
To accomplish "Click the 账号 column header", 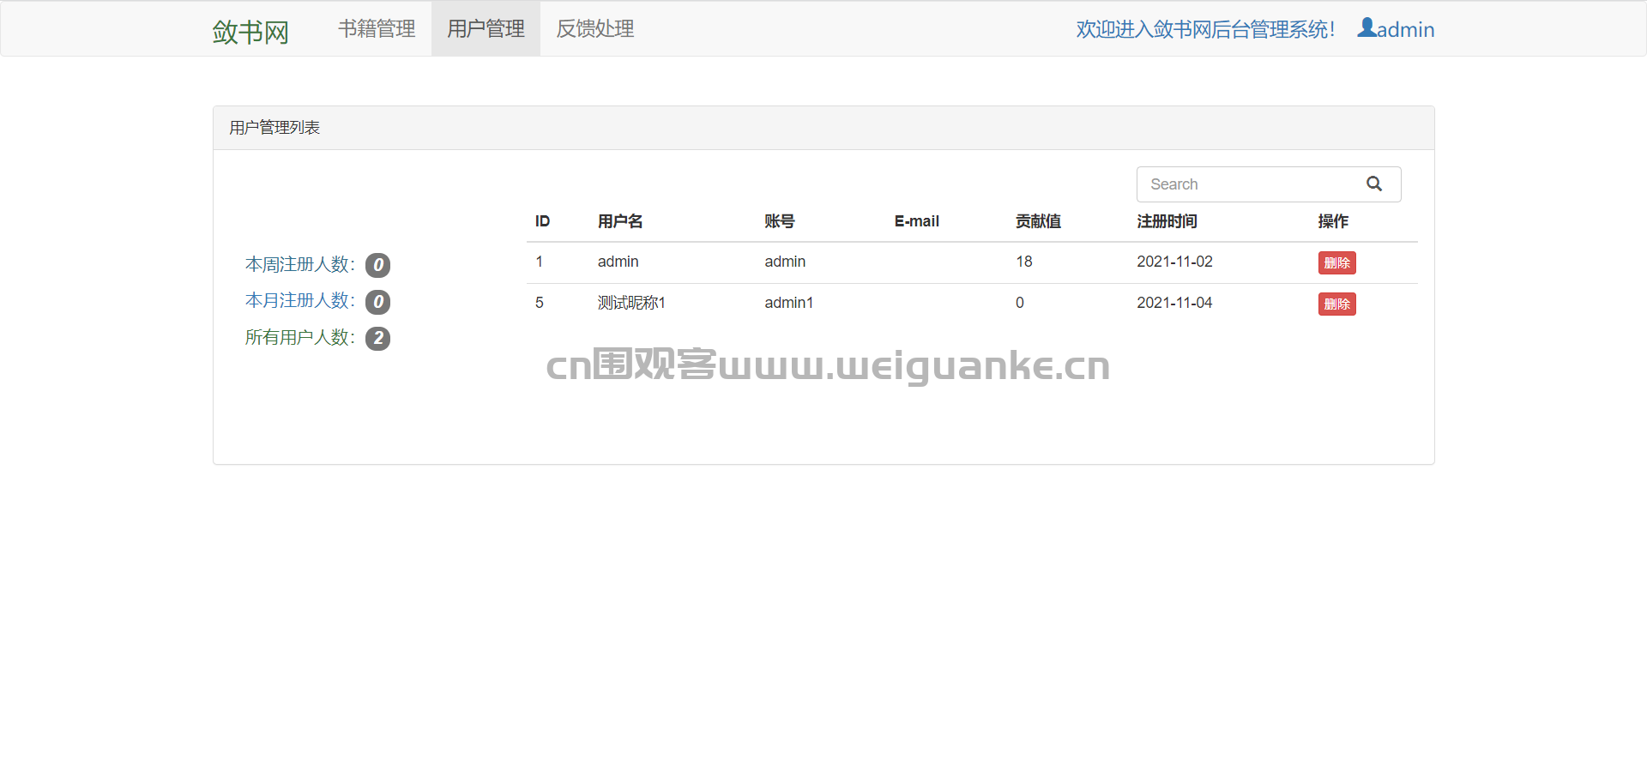I will (x=780, y=221).
